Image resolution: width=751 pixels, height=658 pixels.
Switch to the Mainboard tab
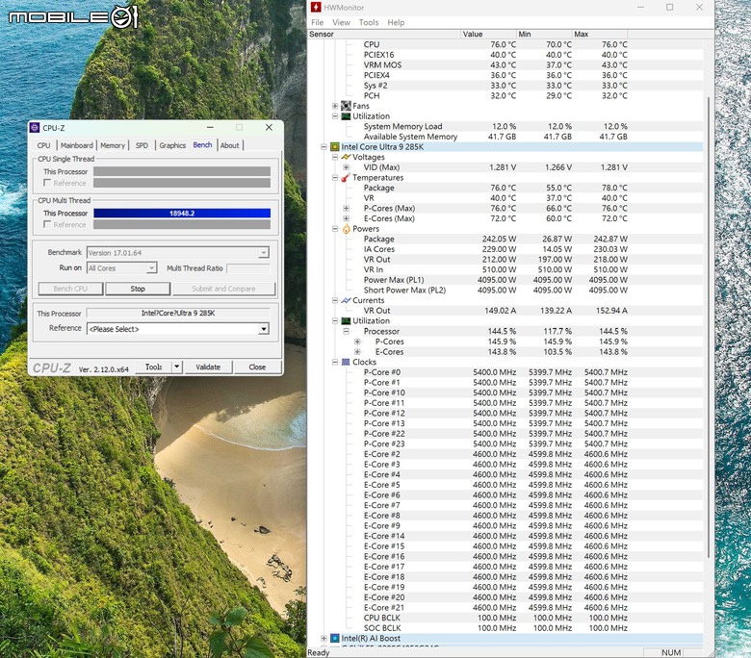[x=77, y=145]
